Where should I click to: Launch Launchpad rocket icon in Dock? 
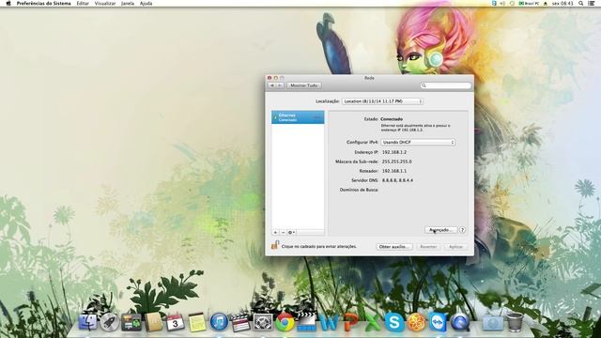point(110,322)
